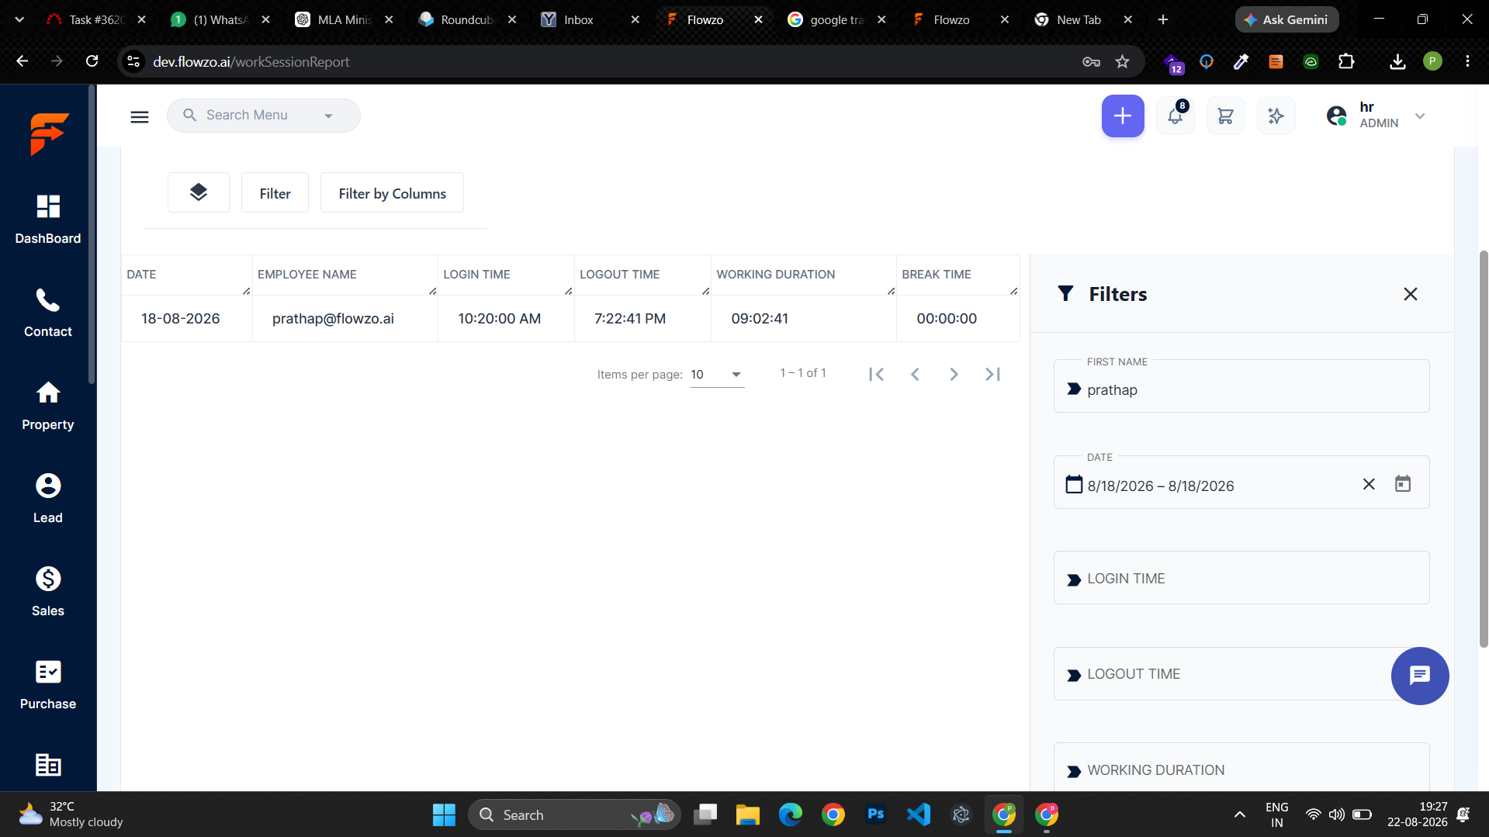Click the Filter button

pyautogui.click(x=275, y=192)
